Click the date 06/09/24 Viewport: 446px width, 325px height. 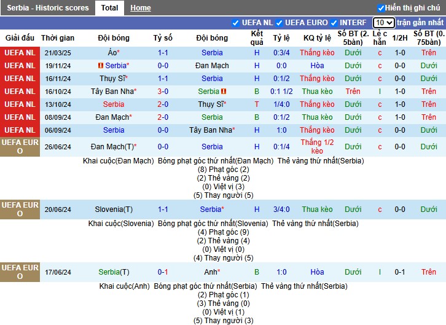click(58, 130)
